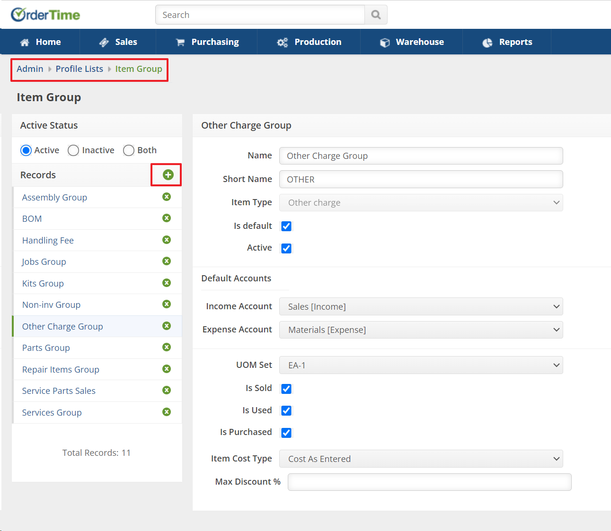Viewport: 611px width, 531px height.
Task: Select the Inactive status radio button
Action: tap(73, 150)
